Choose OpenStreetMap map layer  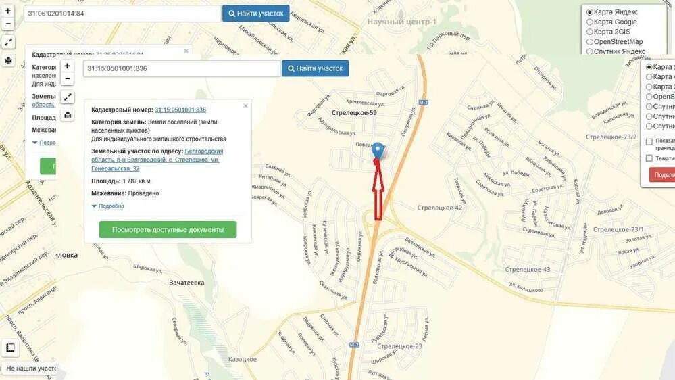point(614,42)
